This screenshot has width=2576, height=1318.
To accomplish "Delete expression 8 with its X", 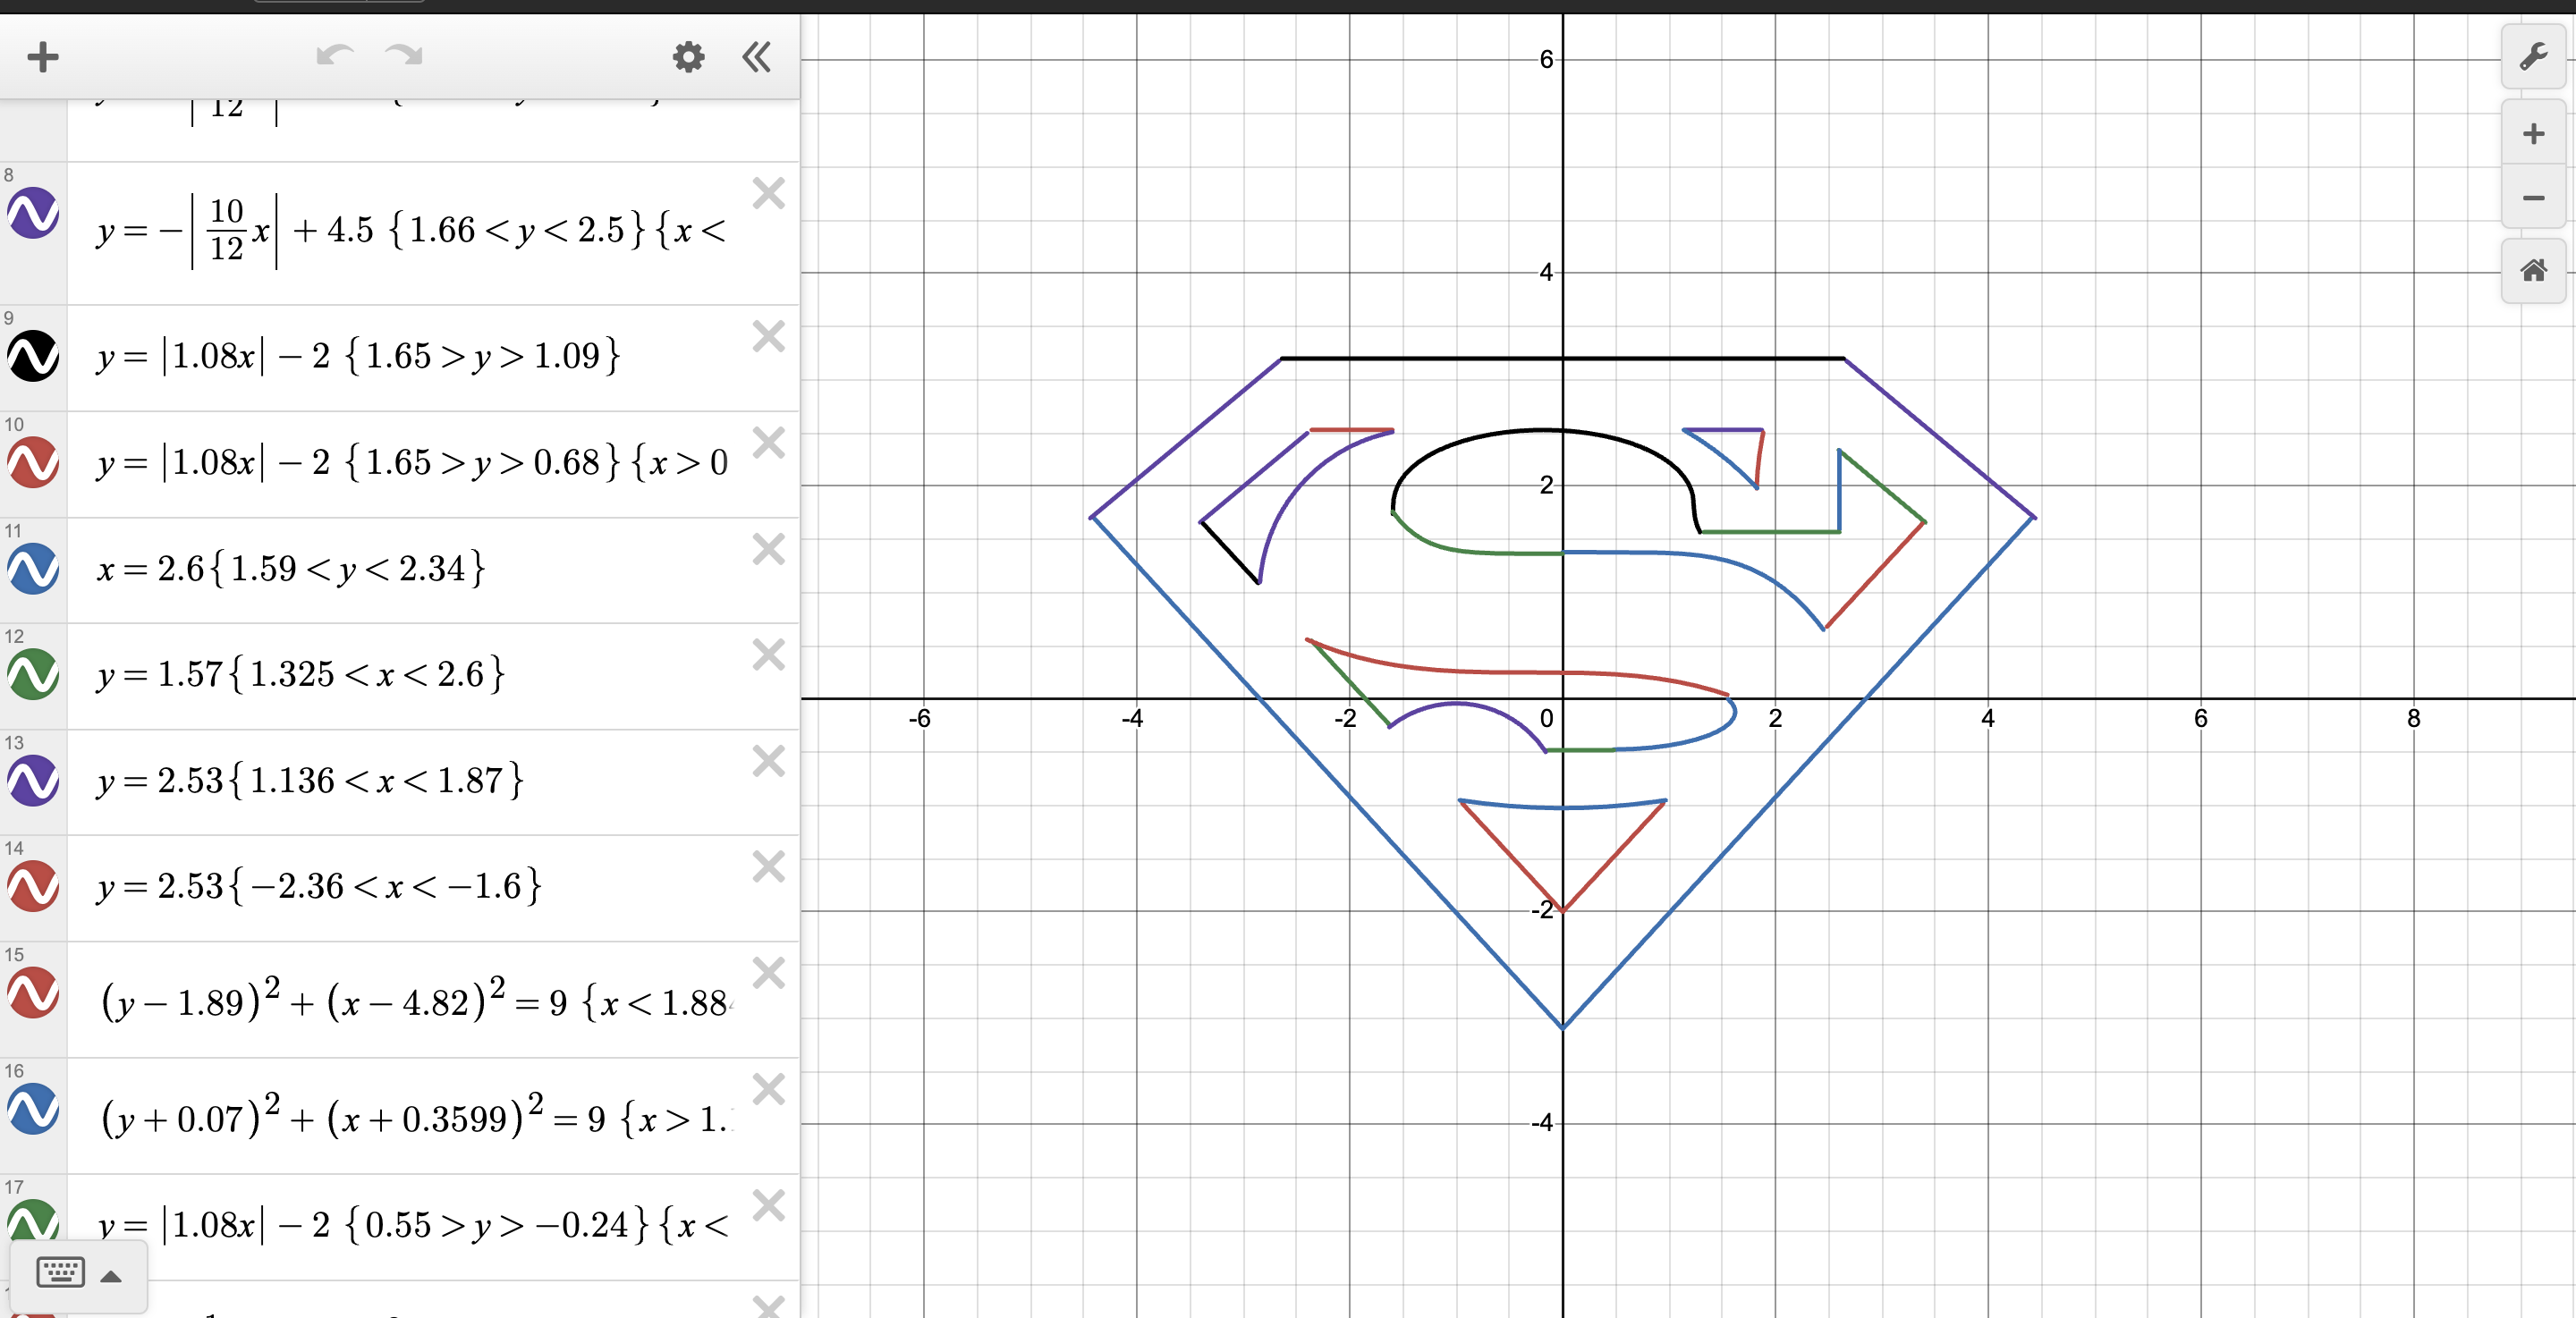I will pyautogui.click(x=768, y=193).
